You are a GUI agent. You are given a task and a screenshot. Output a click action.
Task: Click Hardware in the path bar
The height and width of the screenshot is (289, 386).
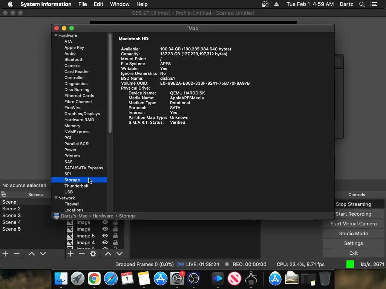[103, 216]
